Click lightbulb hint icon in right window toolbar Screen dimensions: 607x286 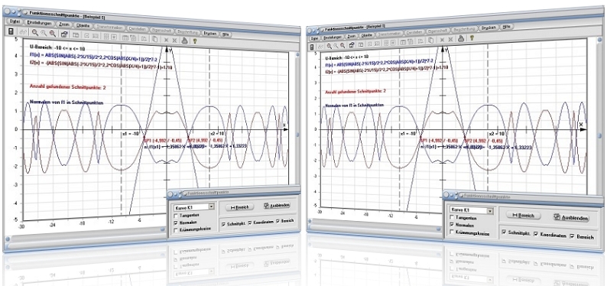(472, 37)
